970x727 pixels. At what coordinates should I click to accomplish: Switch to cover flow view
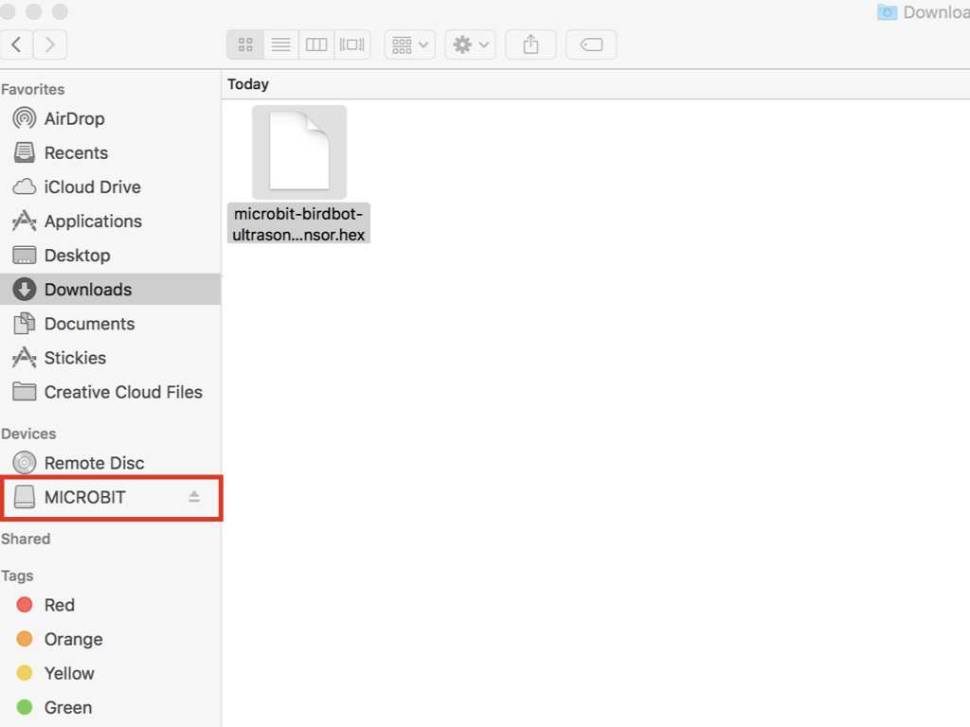(x=352, y=44)
